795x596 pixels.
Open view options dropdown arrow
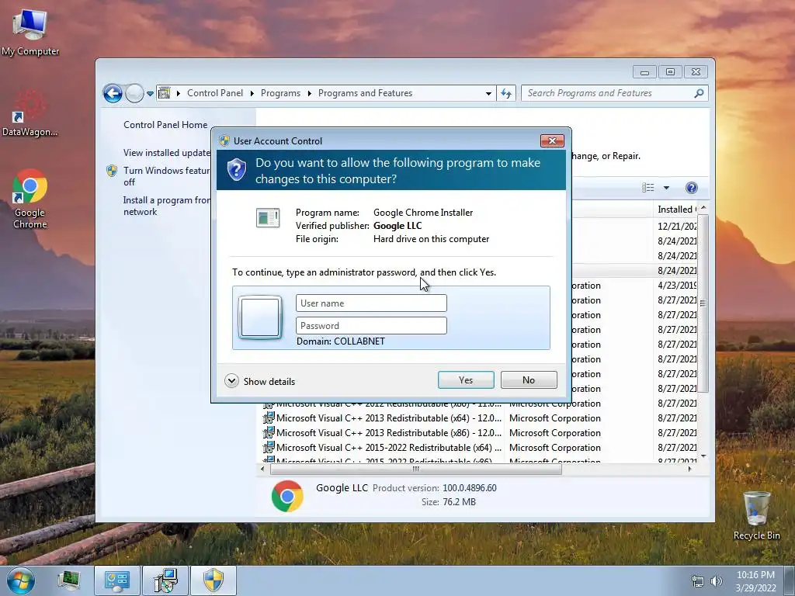pyautogui.click(x=666, y=188)
